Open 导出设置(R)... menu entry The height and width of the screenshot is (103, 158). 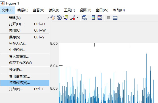tap(25, 77)
